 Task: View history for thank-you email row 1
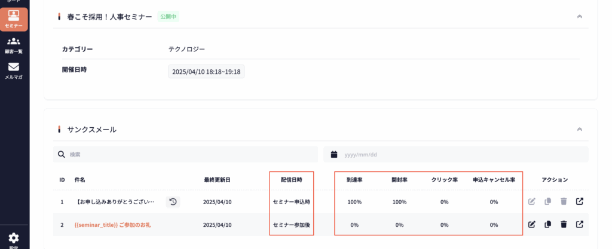coord(173,202)
